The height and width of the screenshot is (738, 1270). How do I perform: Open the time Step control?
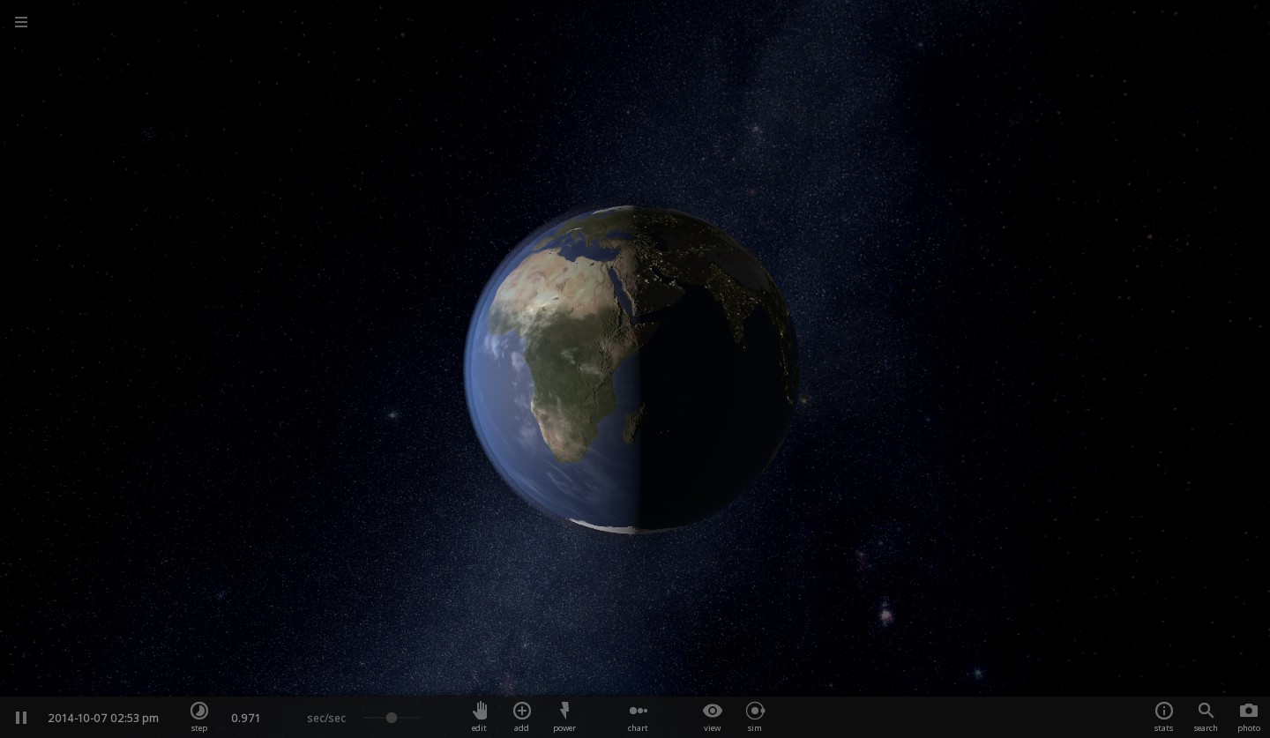pyautogui.click(x=199, y=716)
